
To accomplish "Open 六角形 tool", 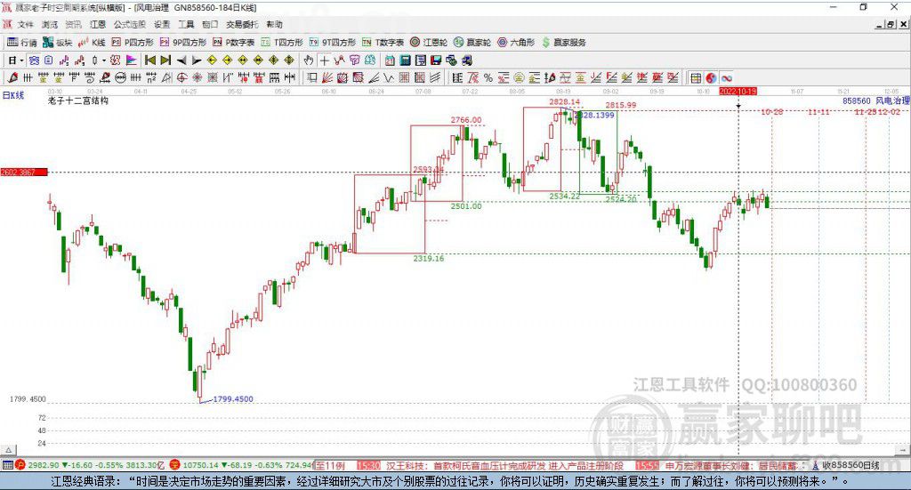I will [516, 43].
